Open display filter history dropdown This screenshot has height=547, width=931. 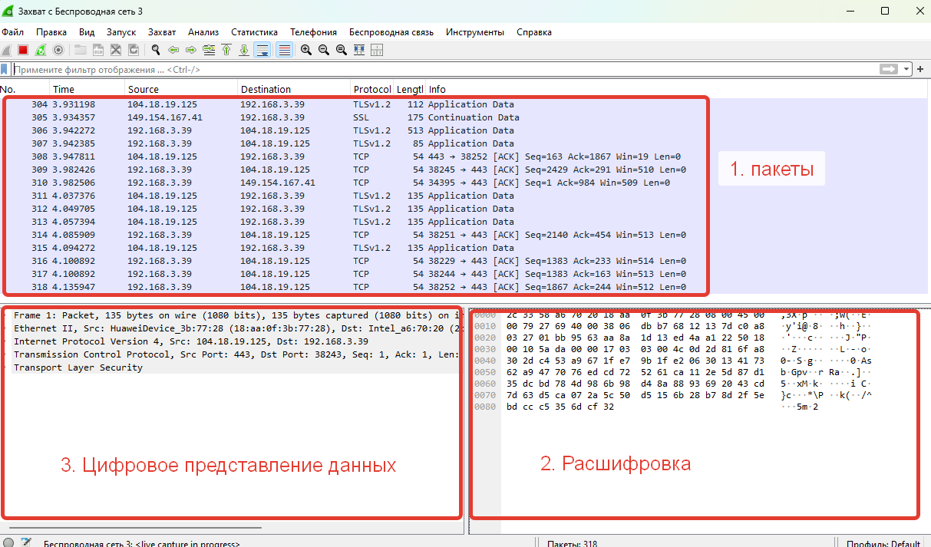click(907, 69)
